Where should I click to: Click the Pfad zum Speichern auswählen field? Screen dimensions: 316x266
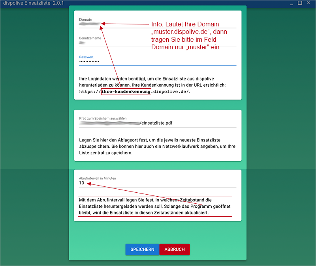point(158,123)
